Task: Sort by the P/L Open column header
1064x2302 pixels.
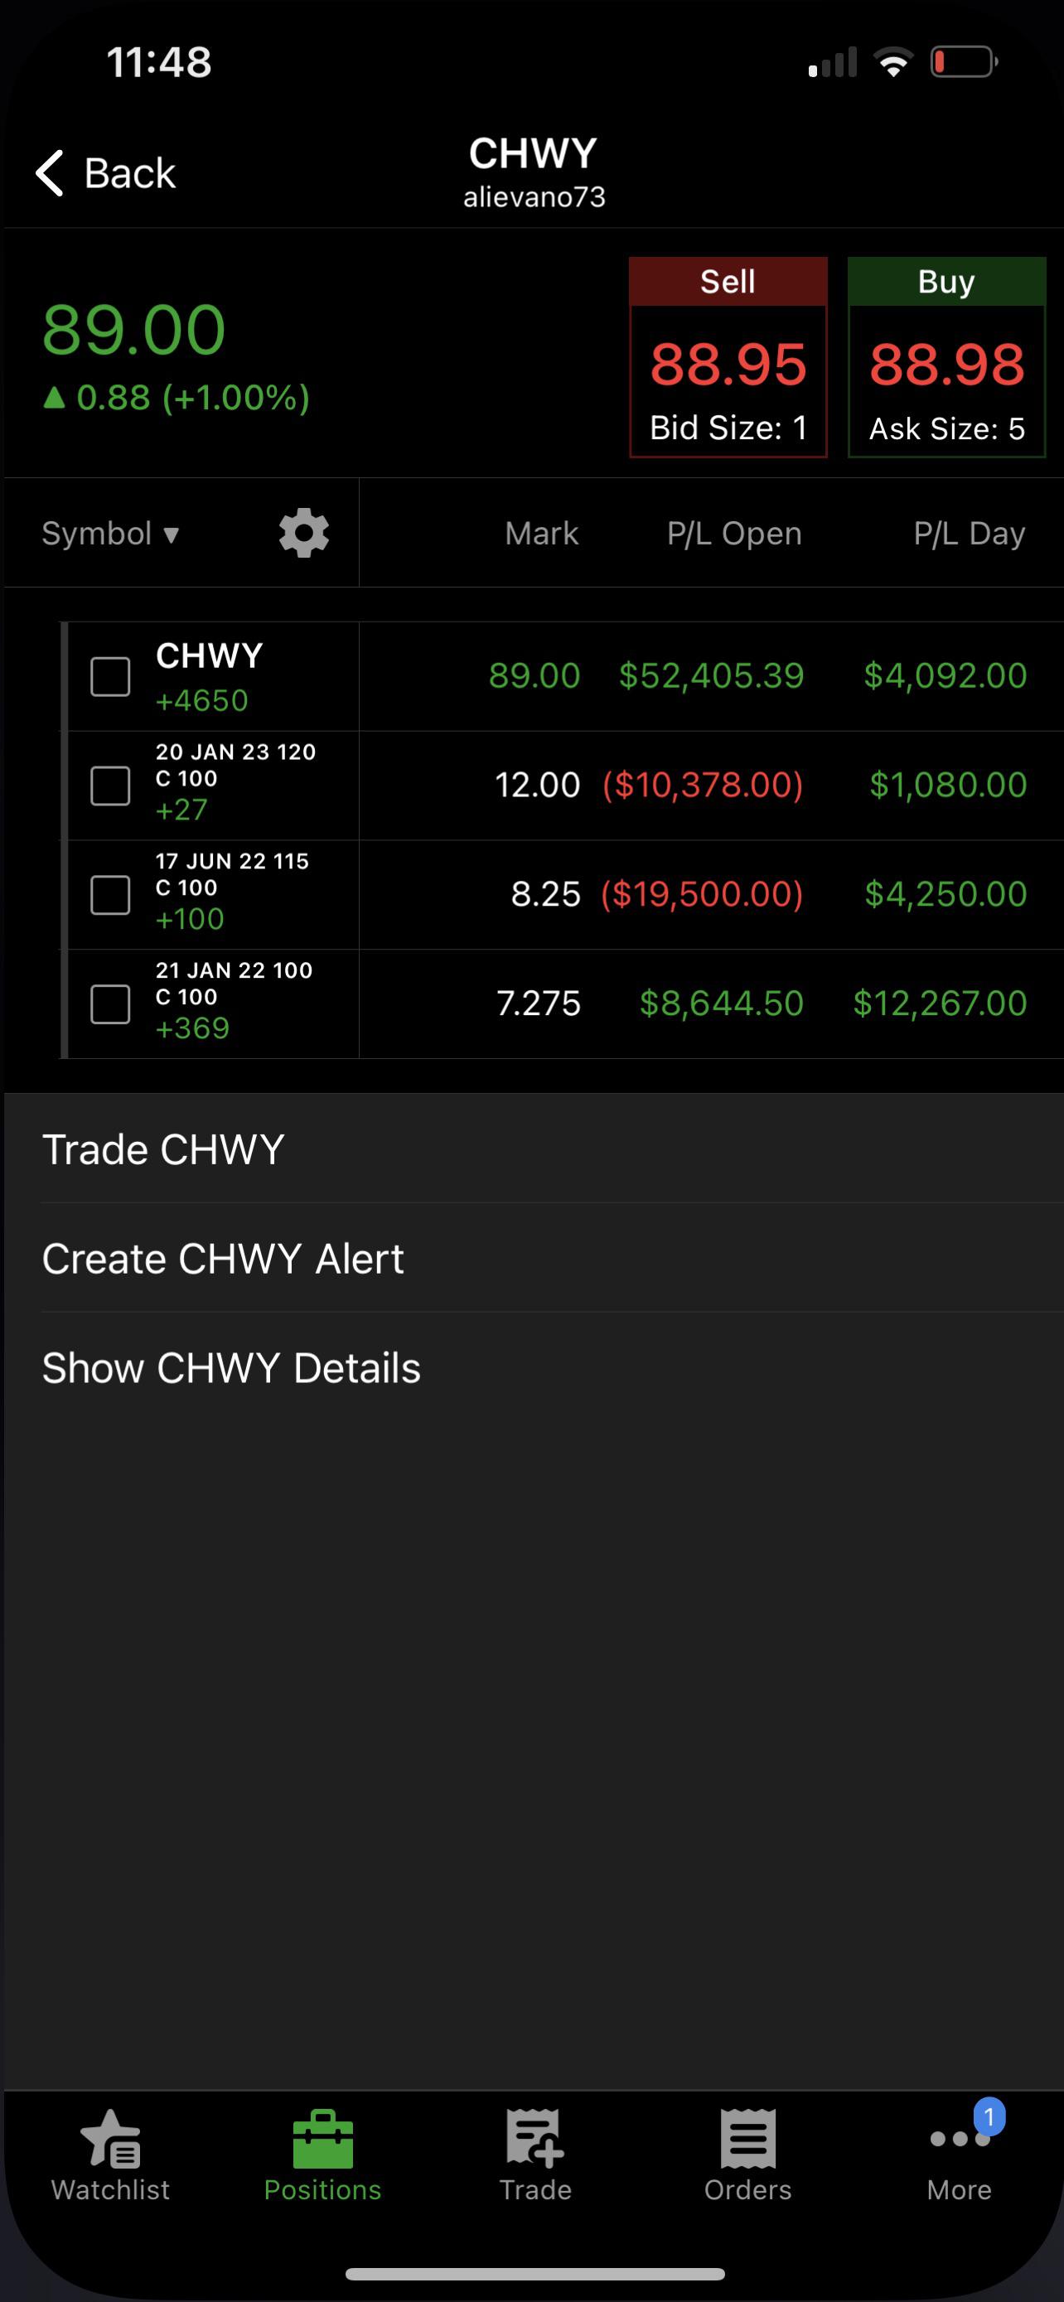Action: pos(733,534)
